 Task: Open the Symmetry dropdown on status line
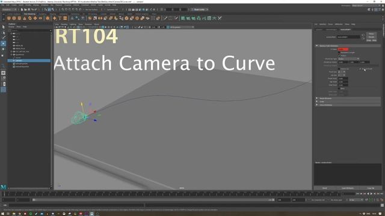click(x=112, y=10)
